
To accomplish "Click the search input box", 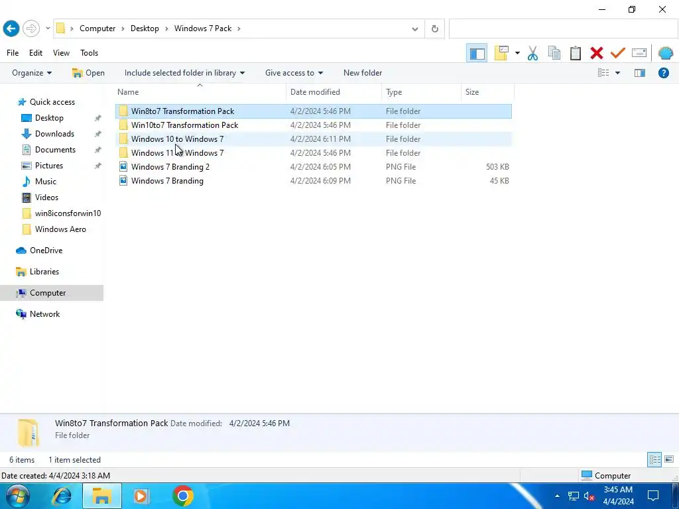I will (563, 29).
